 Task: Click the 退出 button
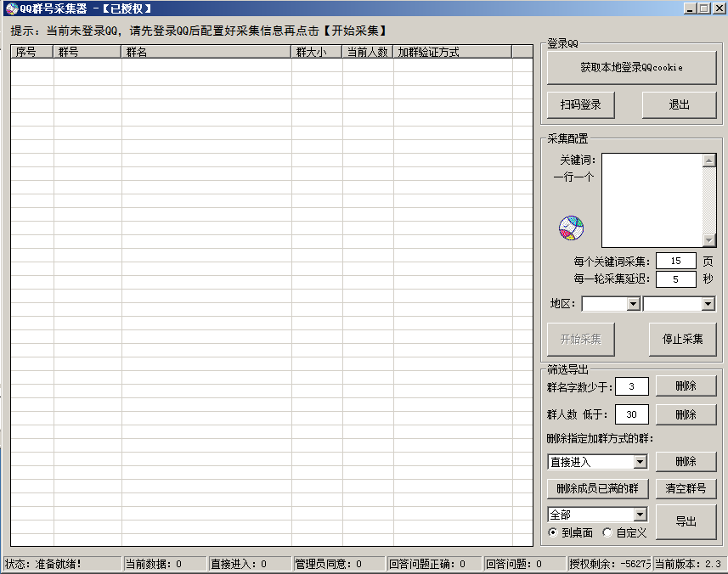click(680, 105)
